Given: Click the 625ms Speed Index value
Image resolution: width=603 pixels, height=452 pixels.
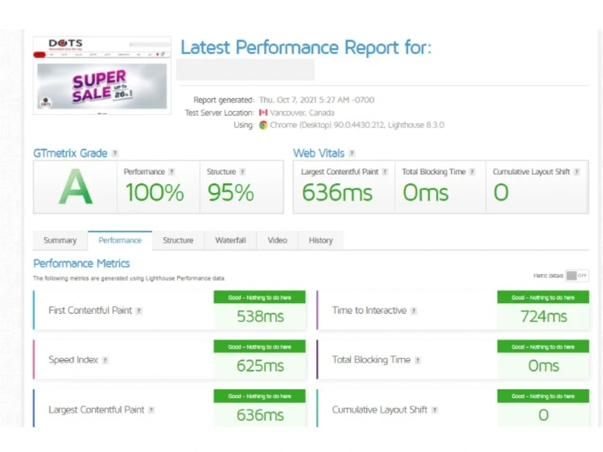Looking at the screenshot, I should click(260, 366).
